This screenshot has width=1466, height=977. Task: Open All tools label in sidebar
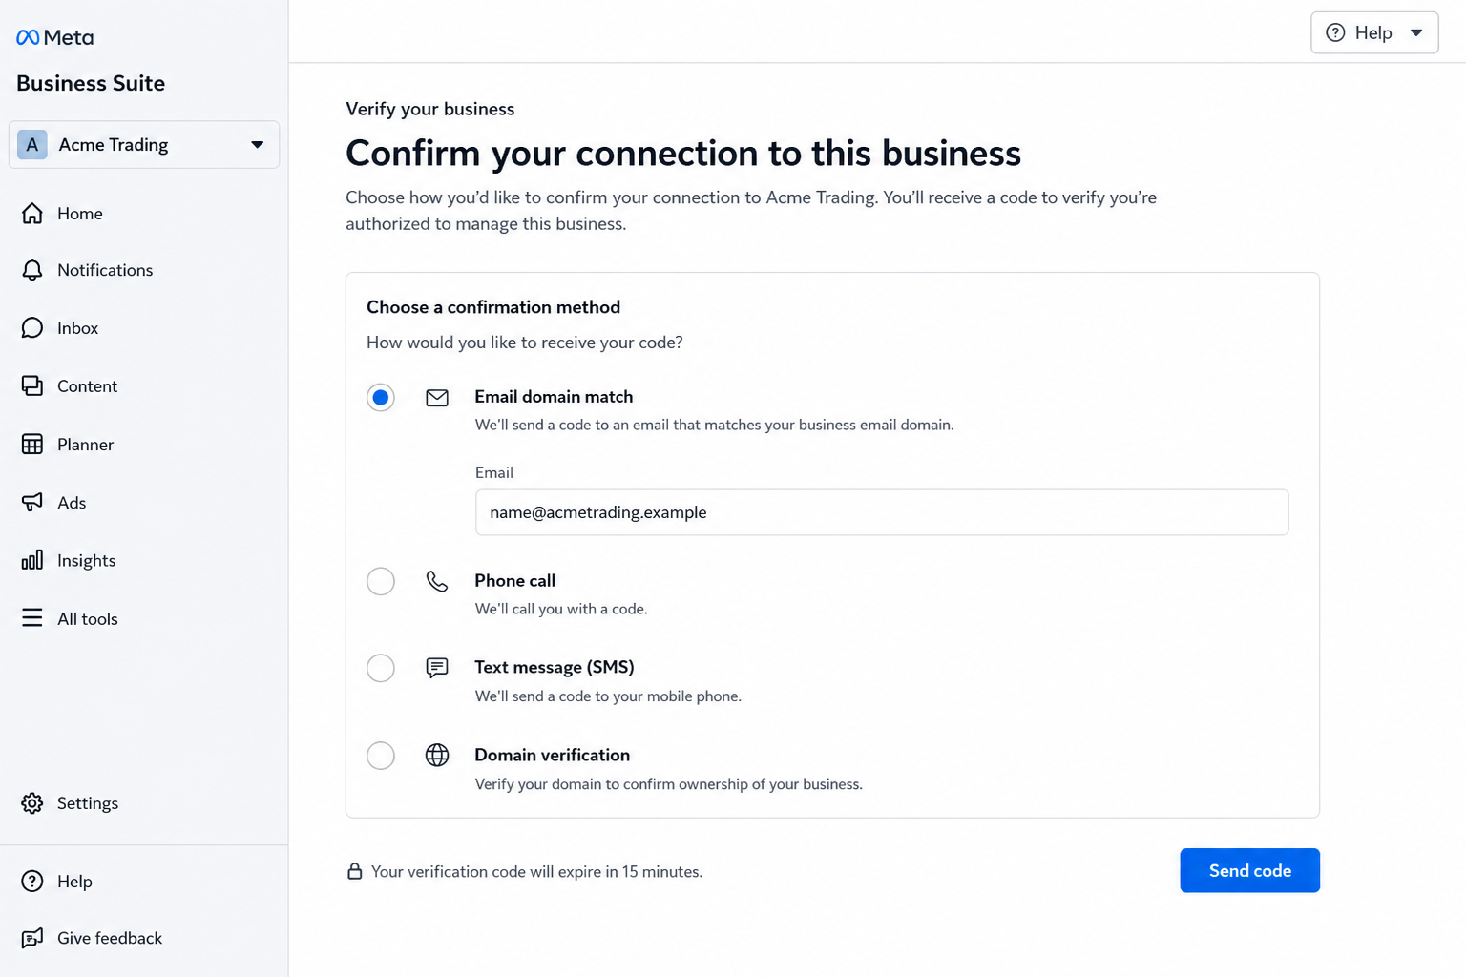(88, 619)
